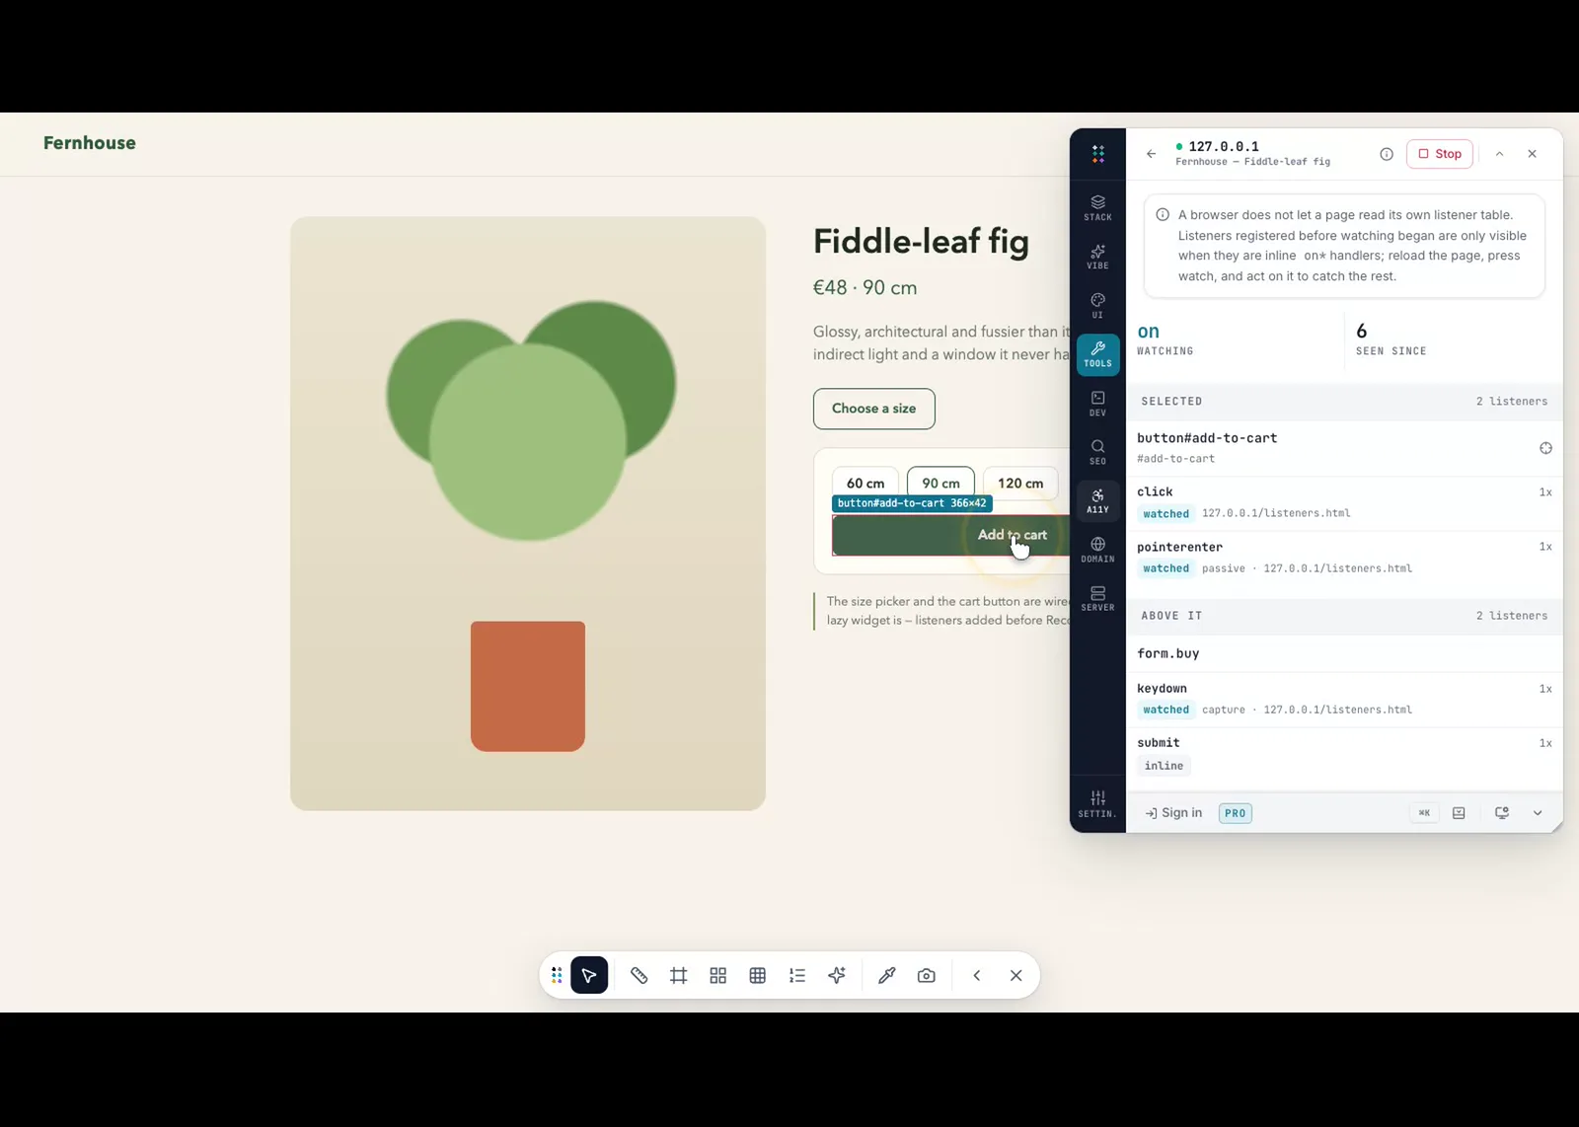The width and height of the screenshot is (1579, 1127).
Task: Open the SEO search section
Action: (1097, 452)
